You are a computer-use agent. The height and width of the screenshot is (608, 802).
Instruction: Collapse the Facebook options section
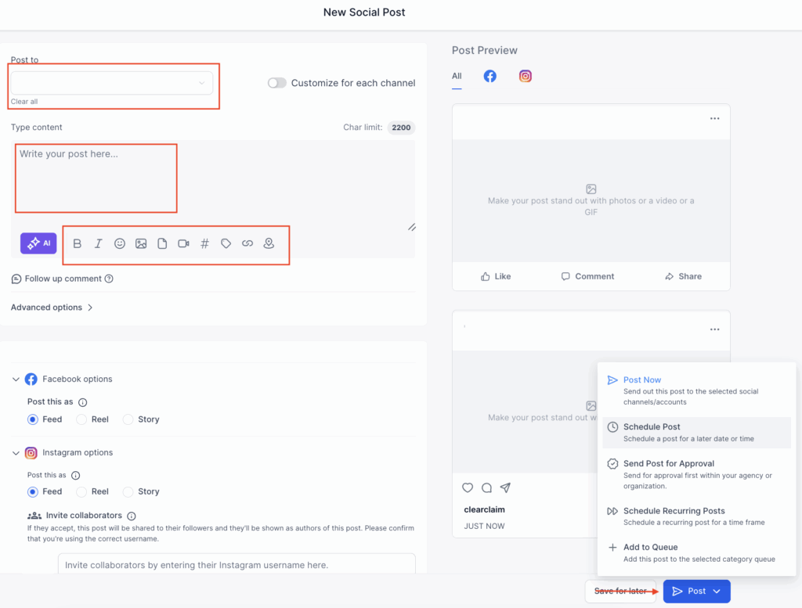coord(16,380)
